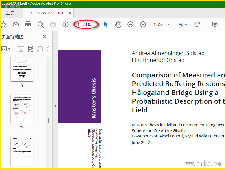
Task: Select the thumbnail below page 74
Action: (x=22, y=151)
